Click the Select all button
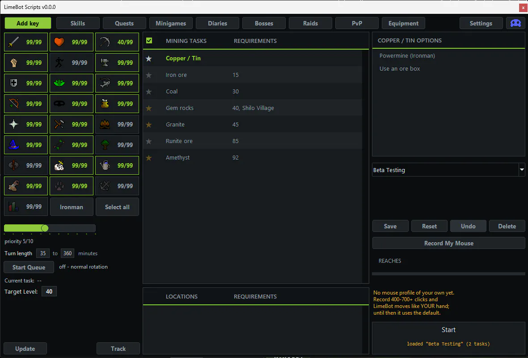This screenshot has height=358, width=528. tap(117, 207)
